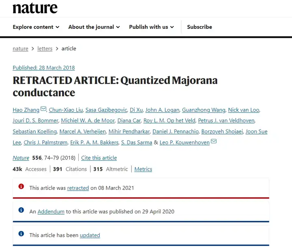Follow the updated link
The height and width of the screenshot is (248, 292).
tap(90, 235)
